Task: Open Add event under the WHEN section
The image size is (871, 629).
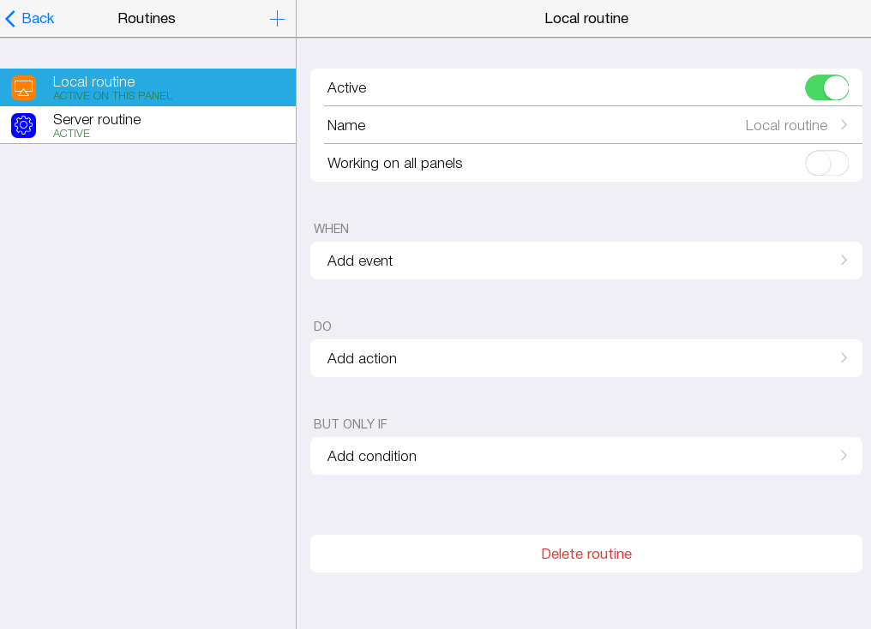Action: tap(360, 261)
